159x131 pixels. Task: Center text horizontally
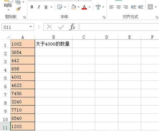click(x=118, y=7)
